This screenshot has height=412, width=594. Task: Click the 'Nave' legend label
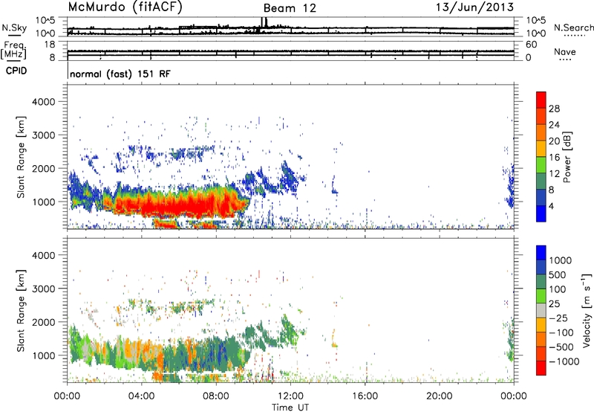click(565, 51)
